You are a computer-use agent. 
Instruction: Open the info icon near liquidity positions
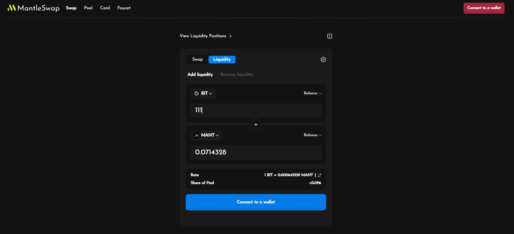pos(329,36)
